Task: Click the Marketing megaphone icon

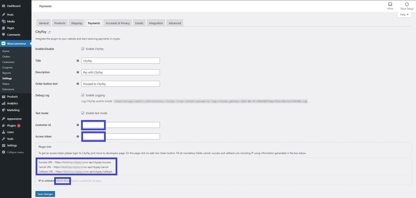Action: 3,110
